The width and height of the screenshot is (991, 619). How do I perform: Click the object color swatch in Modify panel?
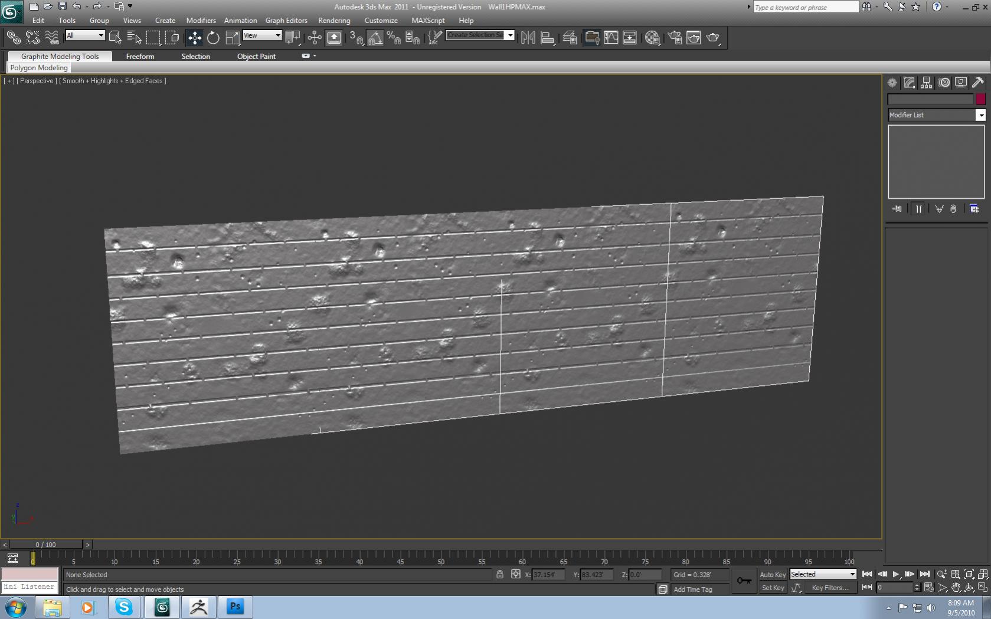(980, 99)
